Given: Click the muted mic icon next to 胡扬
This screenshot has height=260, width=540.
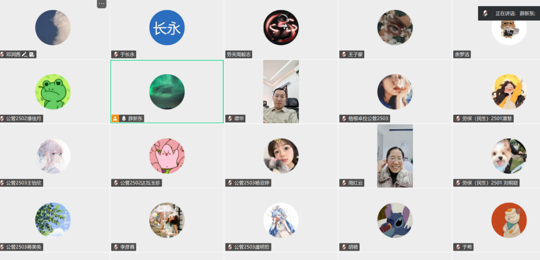Looking at the screenshot, I should tap(344, 247).
